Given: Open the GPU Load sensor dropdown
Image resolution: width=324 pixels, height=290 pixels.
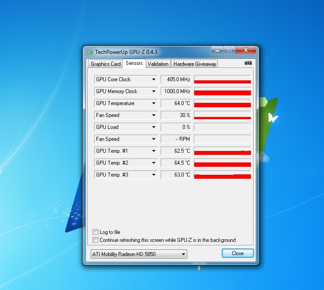Looking at the screenshot, I should (x=126, y=127).
